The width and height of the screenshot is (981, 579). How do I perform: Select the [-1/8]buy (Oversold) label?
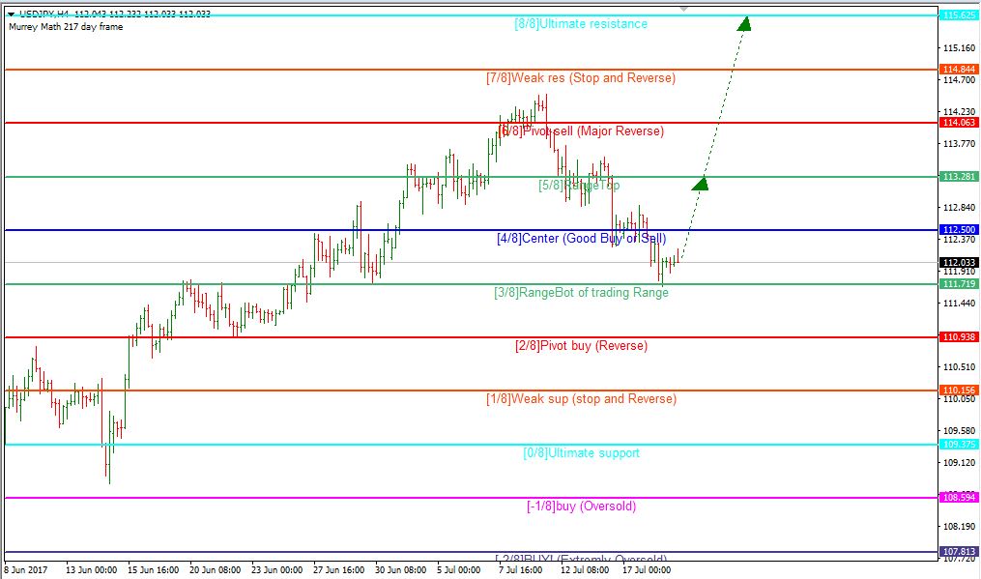tap(581, 506)
